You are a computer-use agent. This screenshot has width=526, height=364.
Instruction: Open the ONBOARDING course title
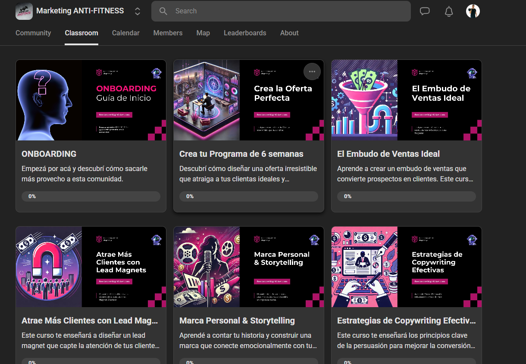click(x=49, y=154)
